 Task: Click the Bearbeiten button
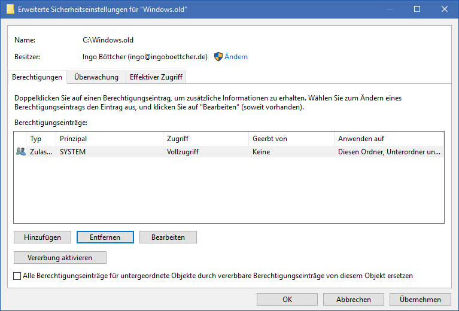pyautogui.click(x=168, y=237)
